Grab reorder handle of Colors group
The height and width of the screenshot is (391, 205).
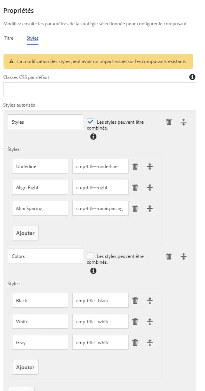point(183,256)
